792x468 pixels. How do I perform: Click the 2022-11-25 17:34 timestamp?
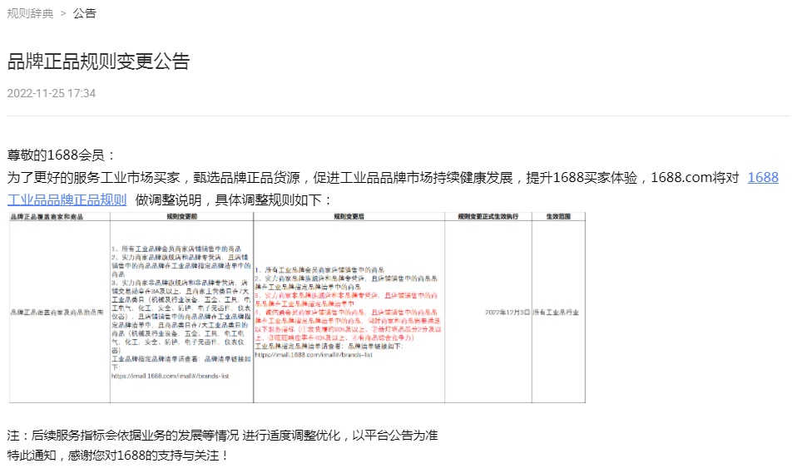[x=51, y=93]
